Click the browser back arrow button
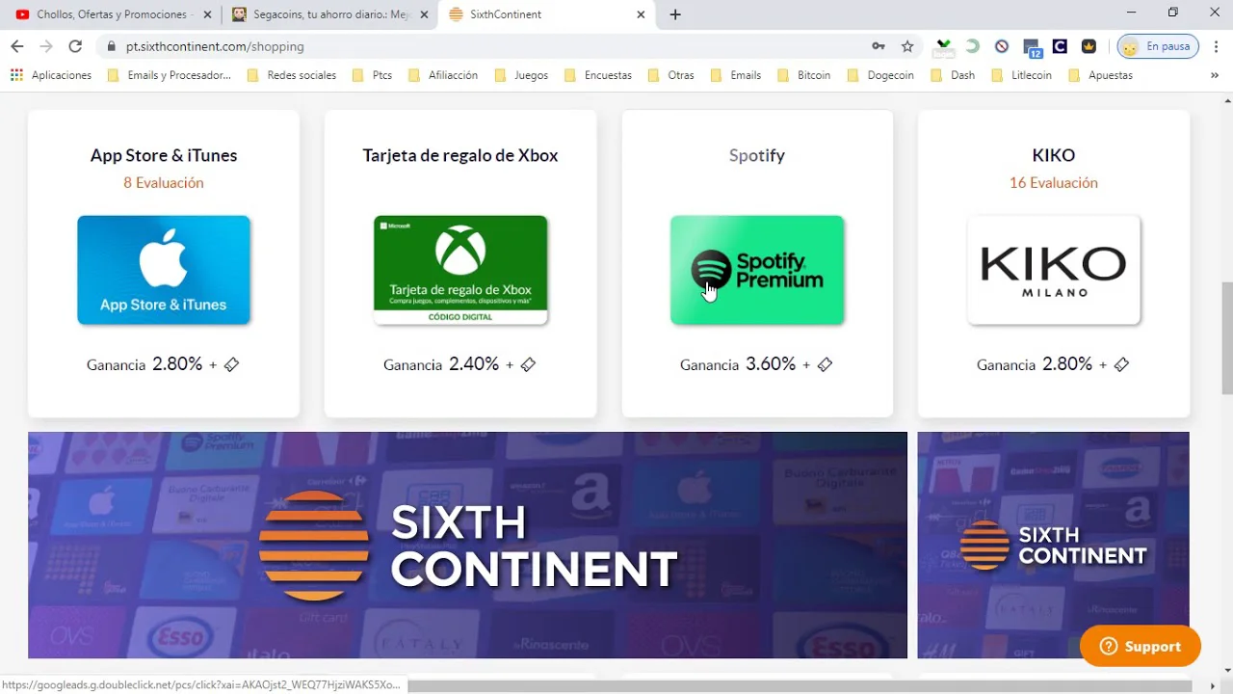1233x694 pixels. [16, 46]
